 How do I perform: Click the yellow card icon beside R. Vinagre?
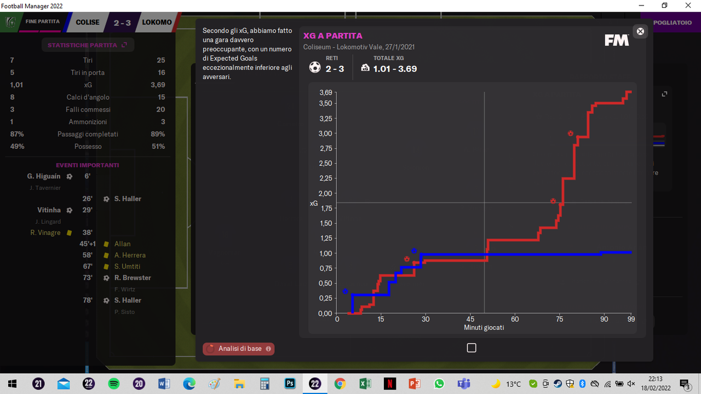click(x=70, y=233)
